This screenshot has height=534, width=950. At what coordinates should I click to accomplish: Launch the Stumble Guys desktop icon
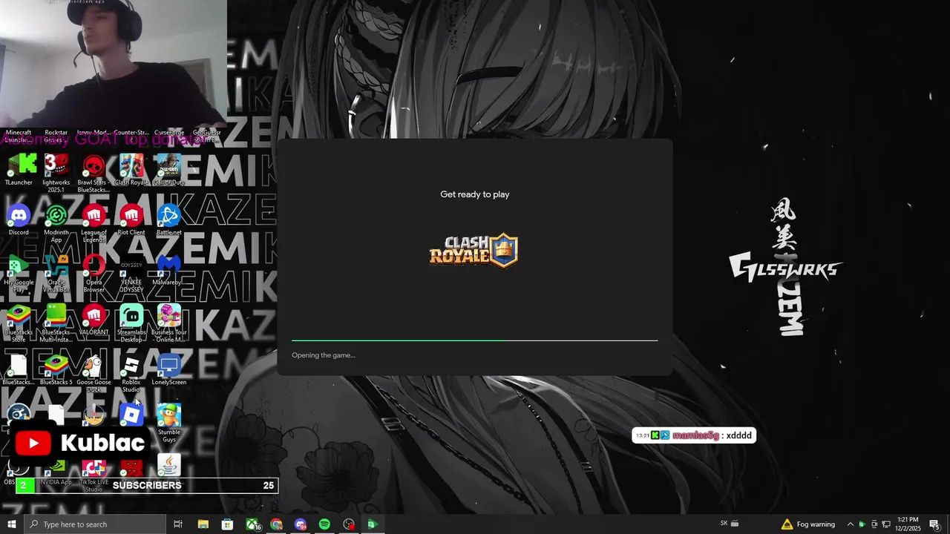(x=168, y=423)
